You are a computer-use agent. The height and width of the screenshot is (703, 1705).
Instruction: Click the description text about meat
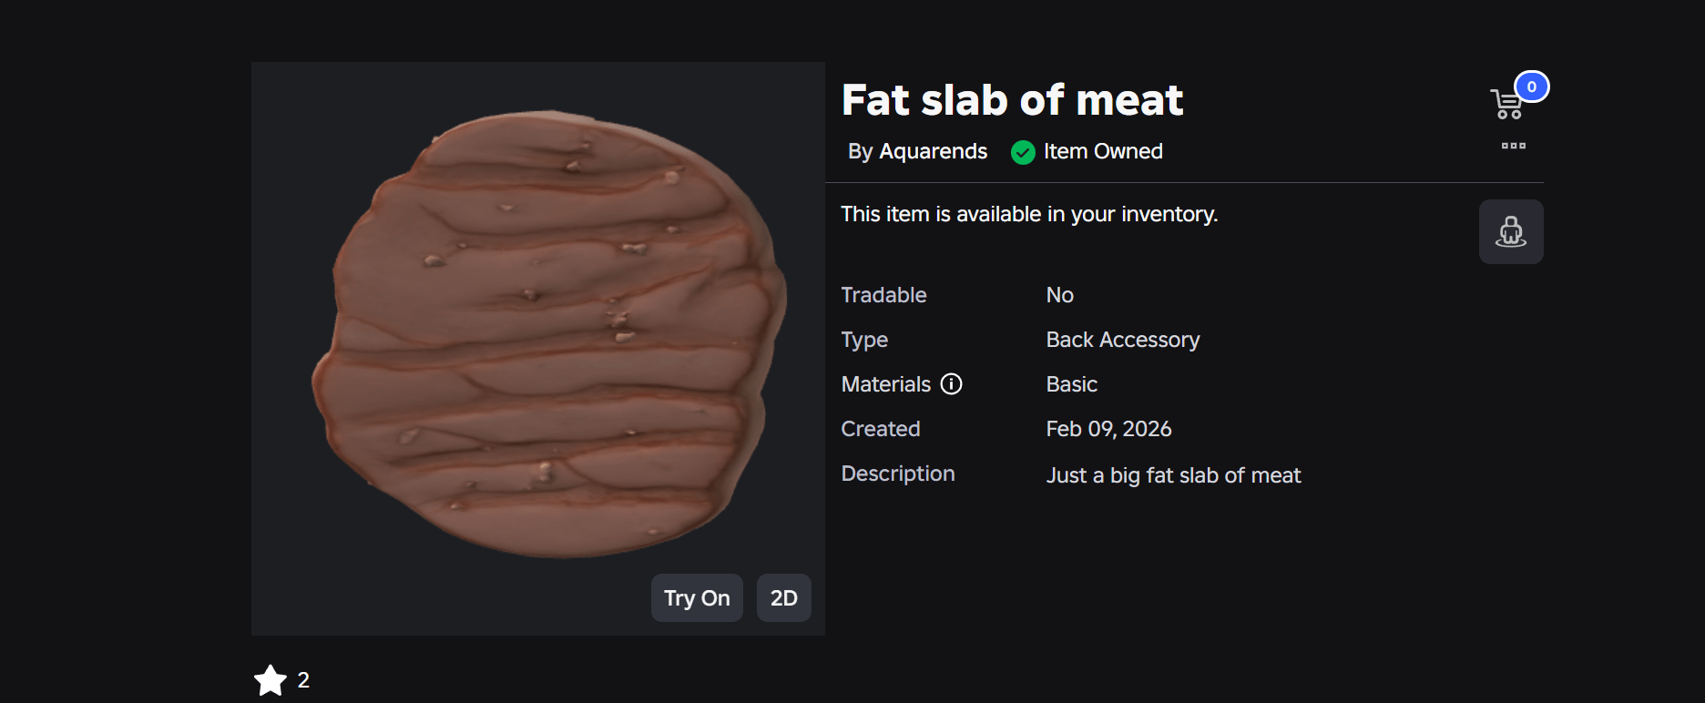tap(1173, 475)
